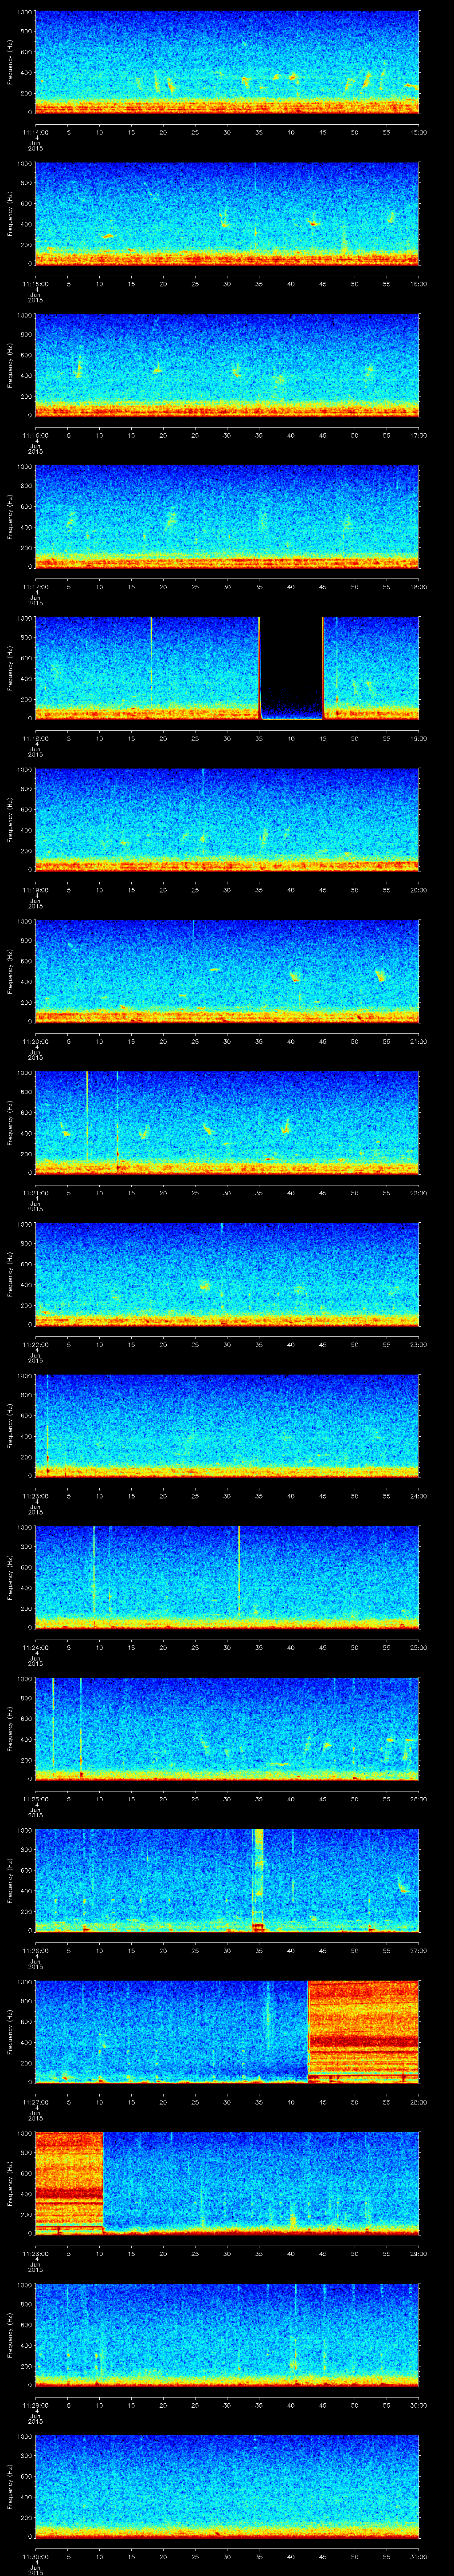Screen dimensions: 454x2576
Task: Click the 11:29:00 start time label
Action: point(35,2404)
